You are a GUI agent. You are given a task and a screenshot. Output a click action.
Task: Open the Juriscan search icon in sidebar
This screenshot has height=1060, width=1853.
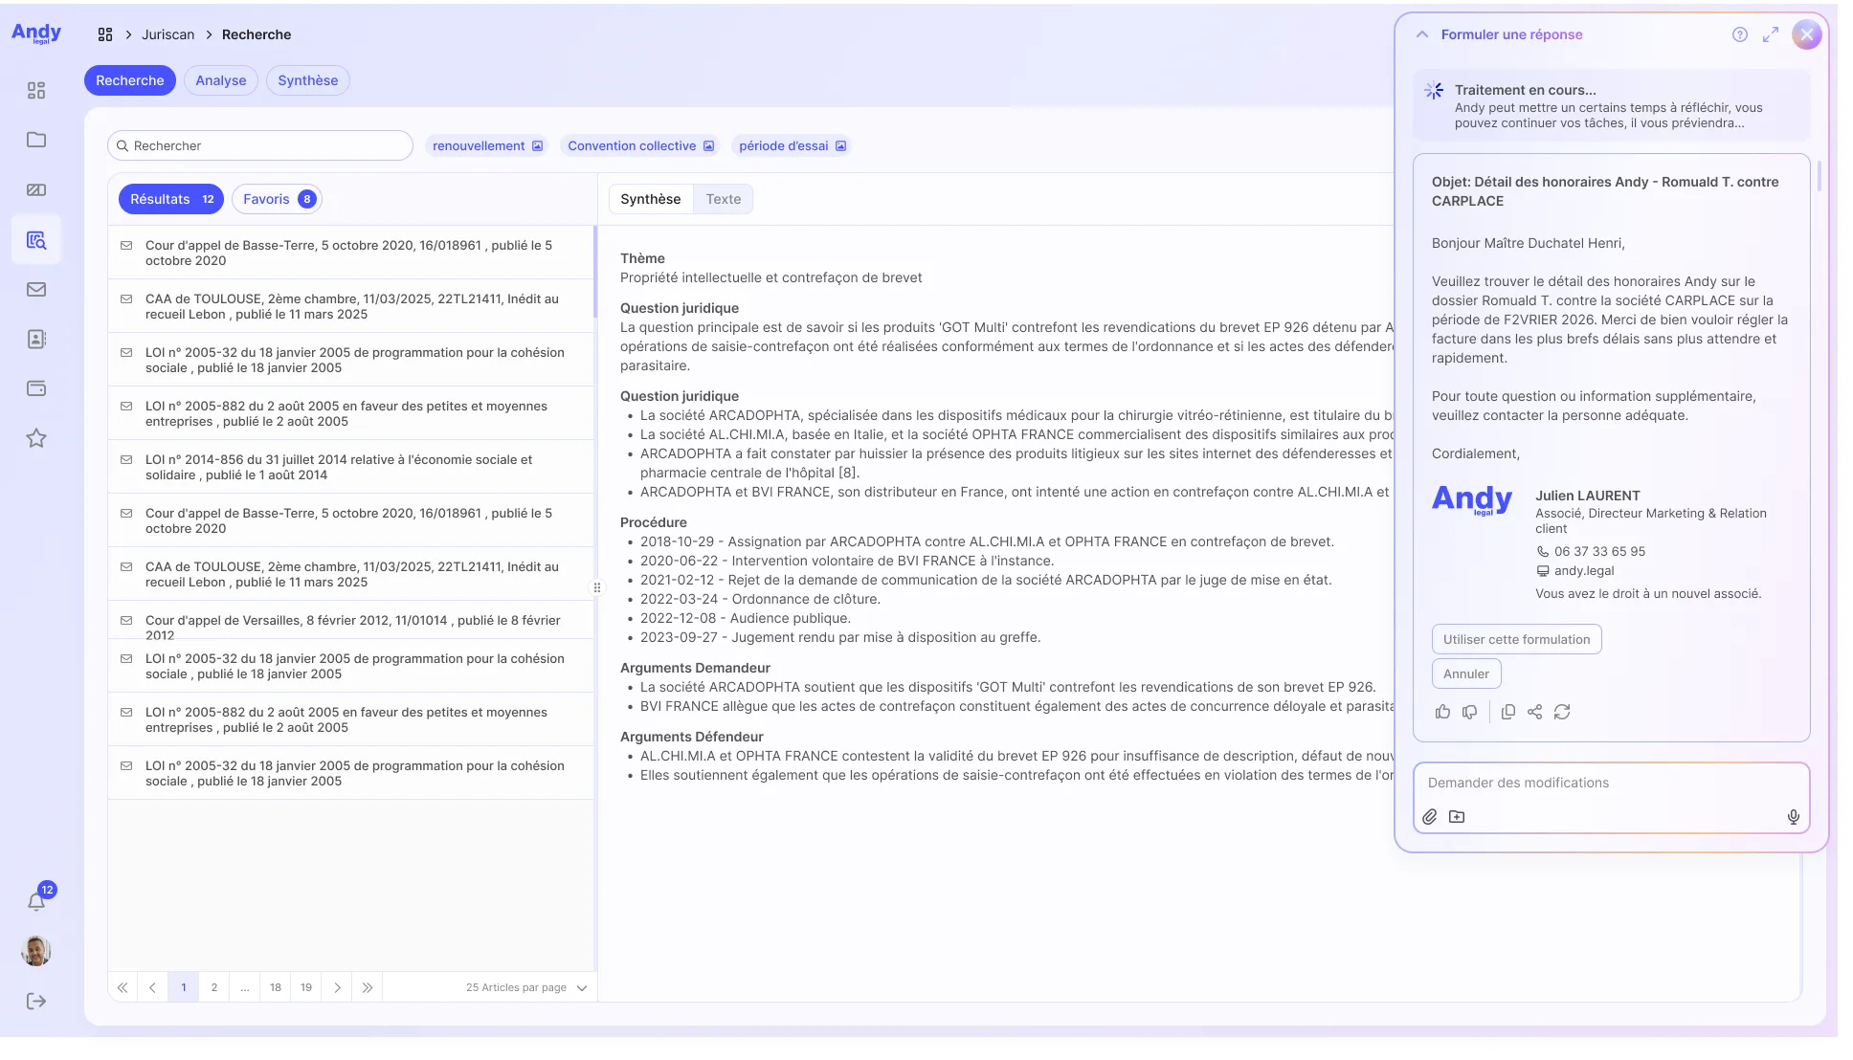coord(36,240)
